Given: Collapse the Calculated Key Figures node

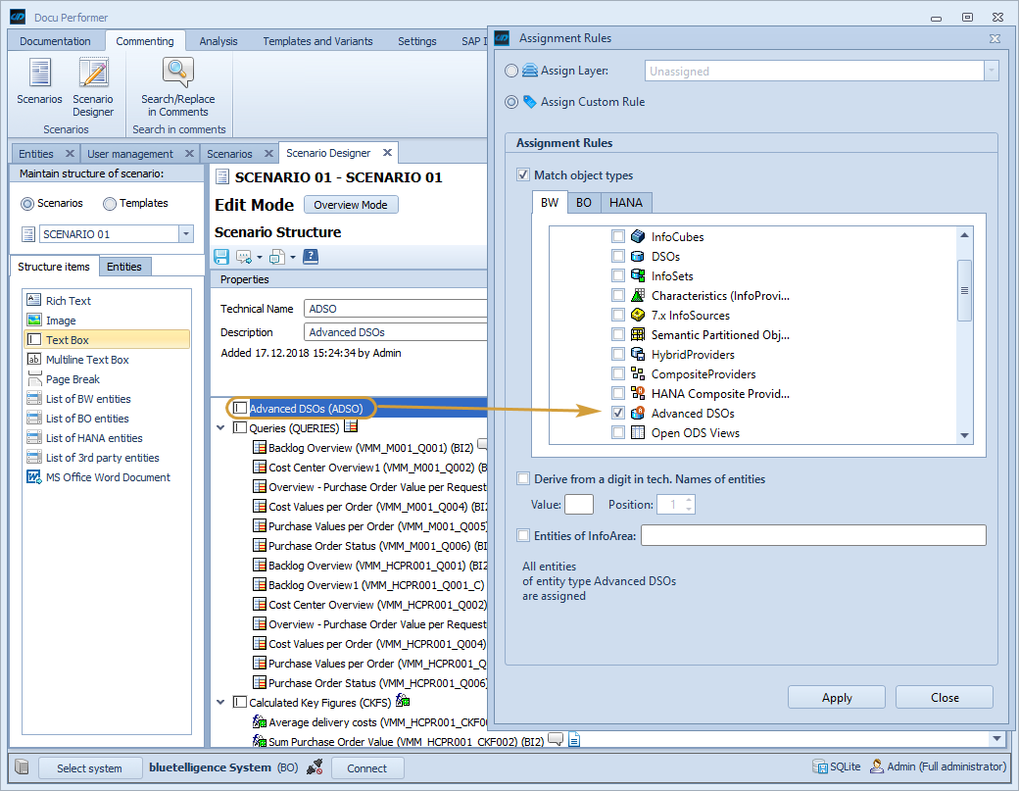Looking at the screenshot, I should [x=220, y=703].
